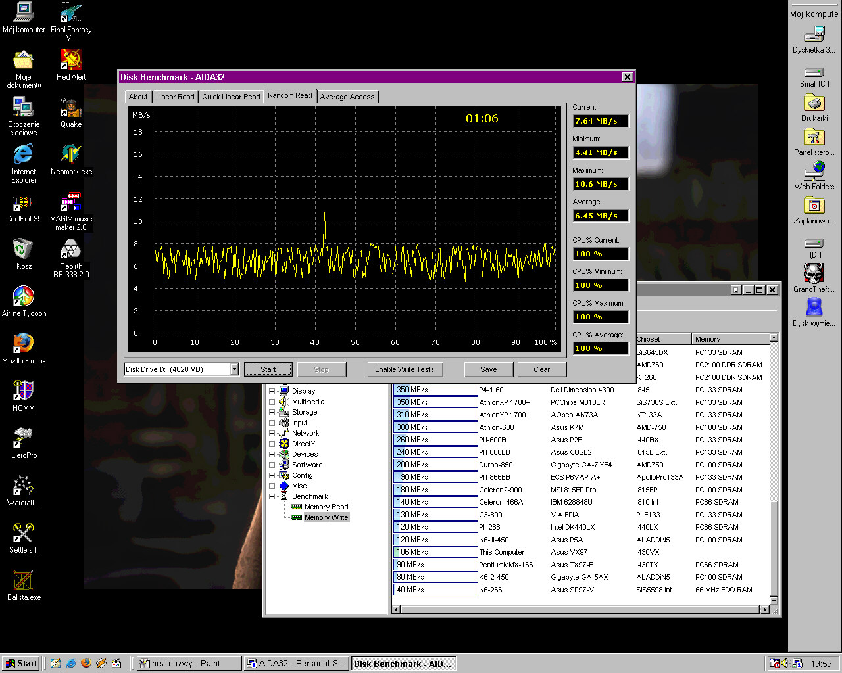Click the 19:59 system tray clock
842x673 pixels.
click(x=821, y=664)
